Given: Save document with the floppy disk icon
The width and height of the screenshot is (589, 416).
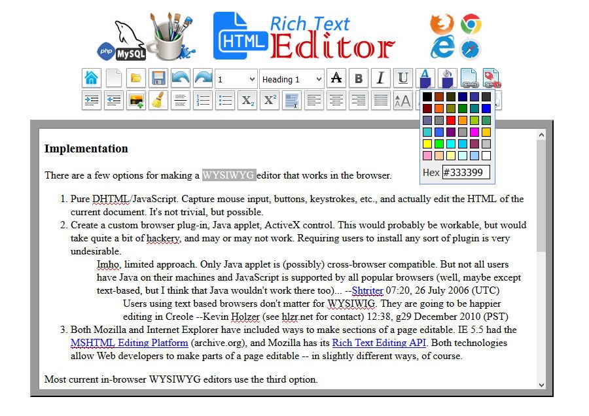Looking at the screenshot, I should point(158,78).
